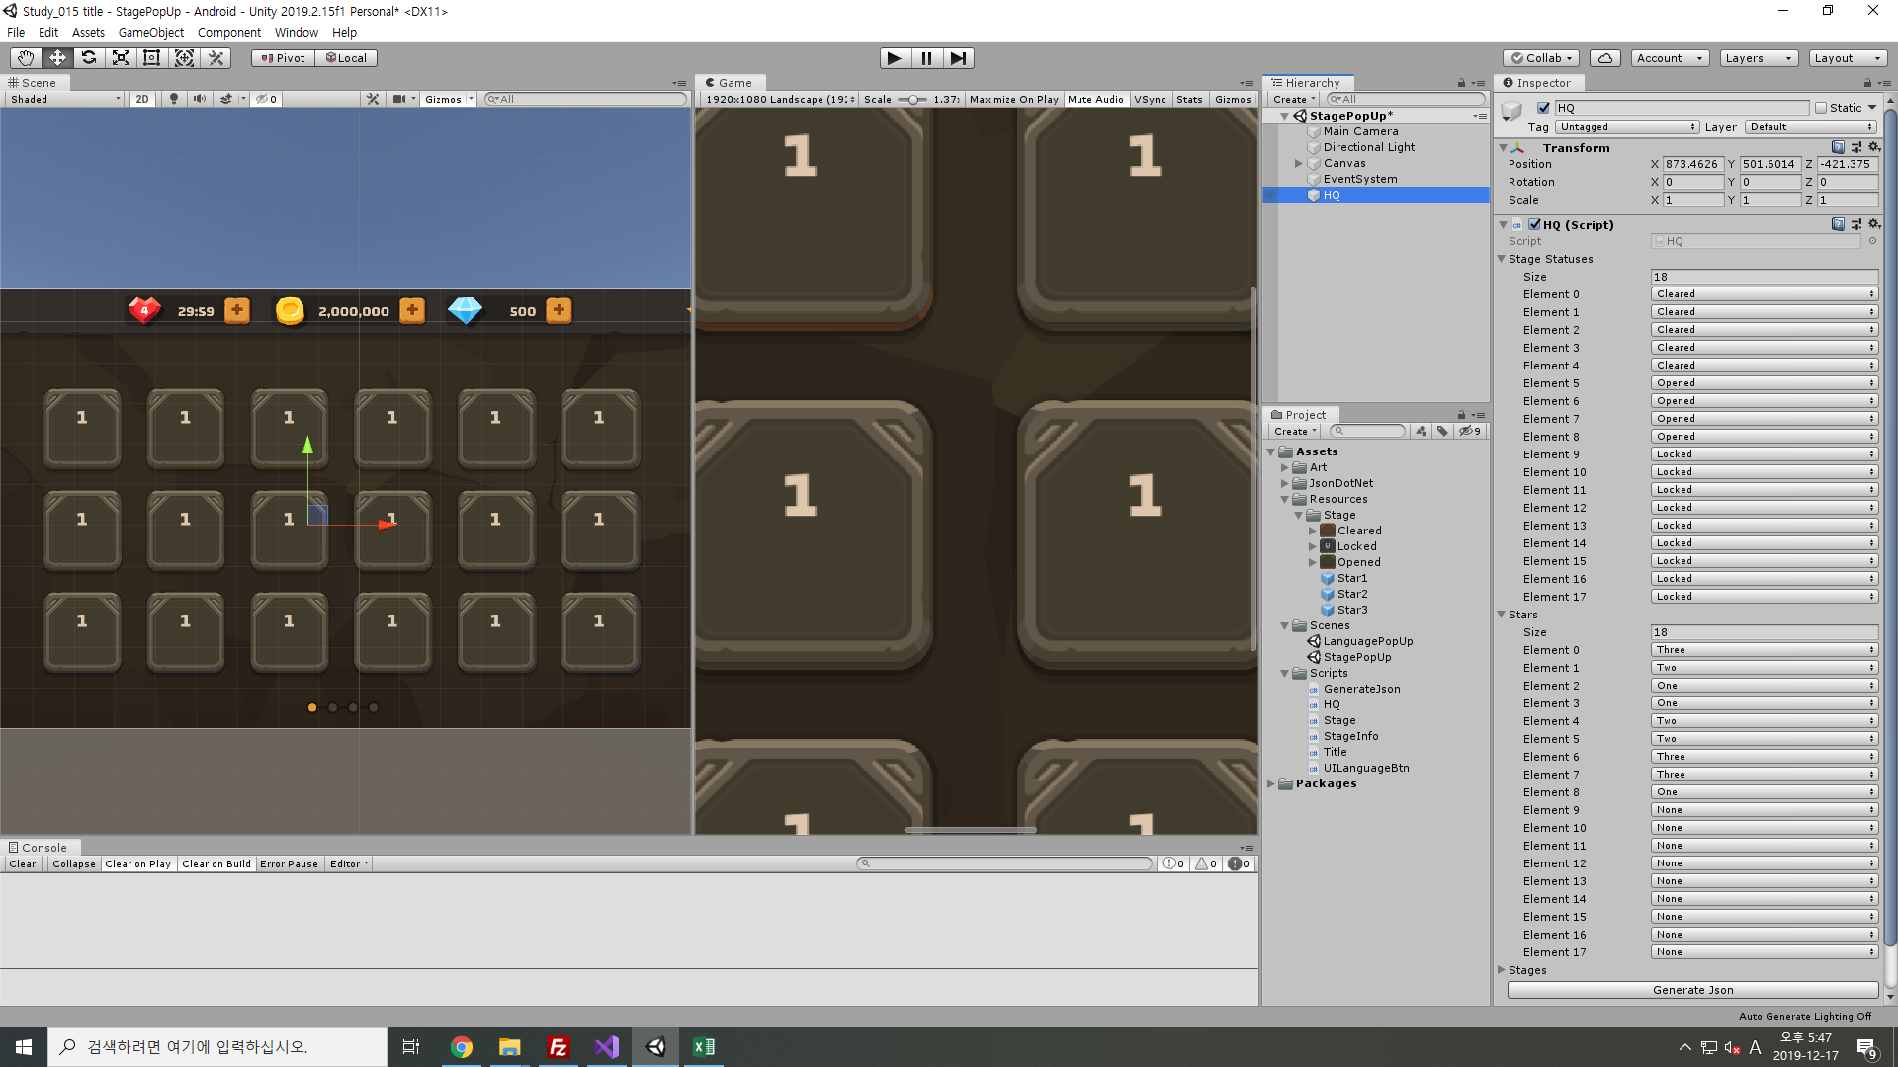Enable the Static checkbox
The height and width of the screenshot is (1067, 1898).
[x=1821, y=108]
